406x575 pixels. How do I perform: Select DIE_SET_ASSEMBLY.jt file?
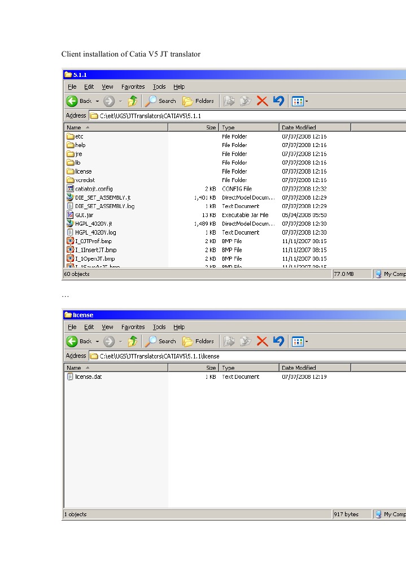[102, 197]
